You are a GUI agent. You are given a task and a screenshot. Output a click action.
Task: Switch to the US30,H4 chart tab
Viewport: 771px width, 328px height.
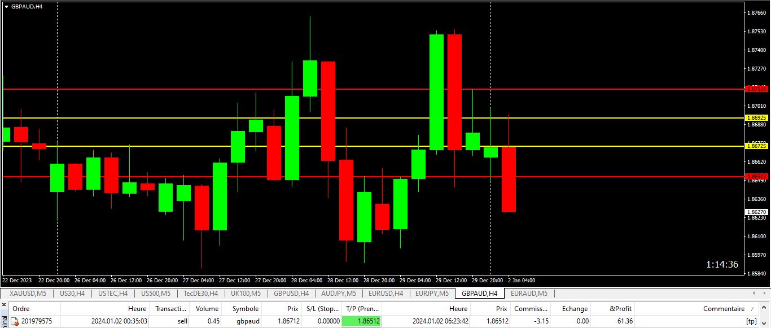[72, 294]
